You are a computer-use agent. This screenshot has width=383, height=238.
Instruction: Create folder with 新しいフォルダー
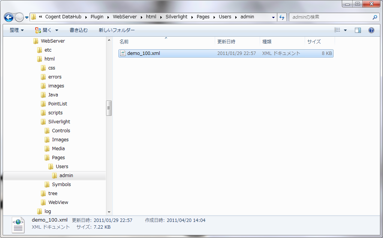117,30
